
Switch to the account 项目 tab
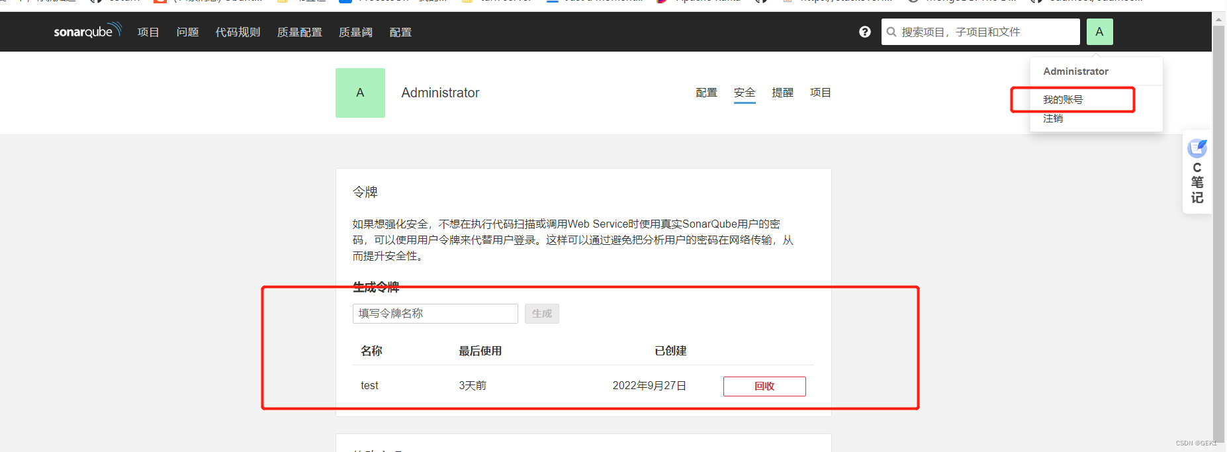click(x=821, y=93)
